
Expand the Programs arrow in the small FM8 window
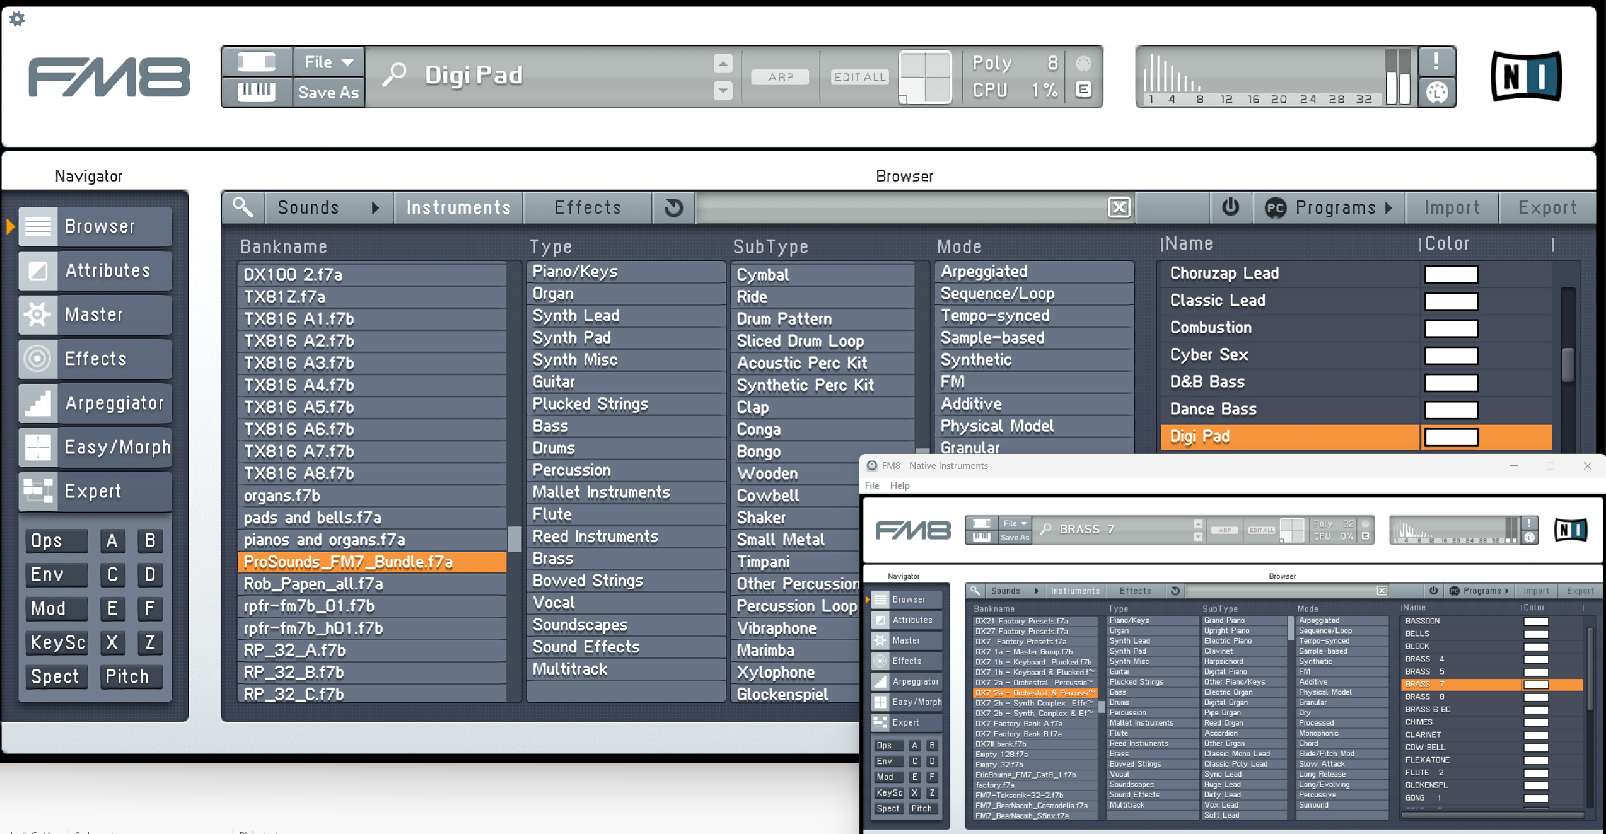click(x=1507, y=591)
